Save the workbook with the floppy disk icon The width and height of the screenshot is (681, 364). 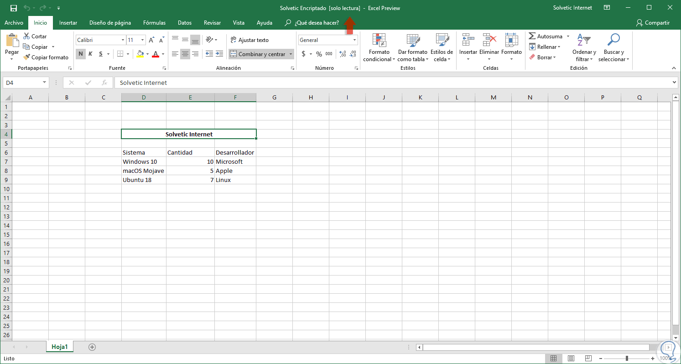13,8
